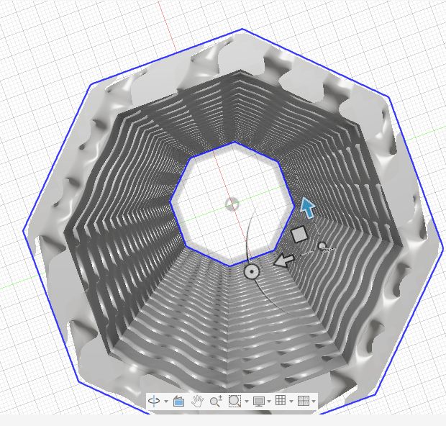
Task: Click the circular rotation manipulator handle
Action: click(252, 272)
